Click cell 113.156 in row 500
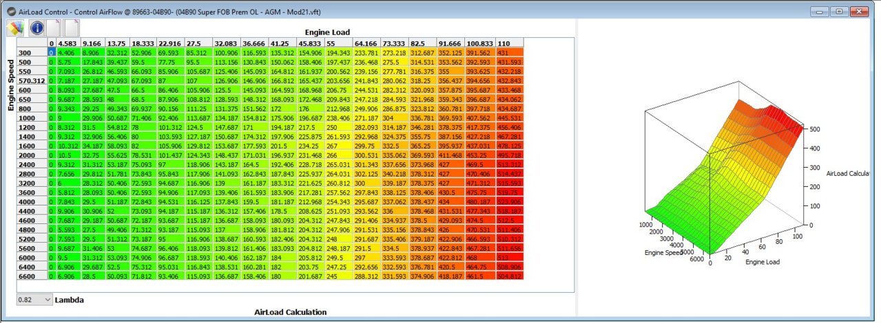 [227, 62]
